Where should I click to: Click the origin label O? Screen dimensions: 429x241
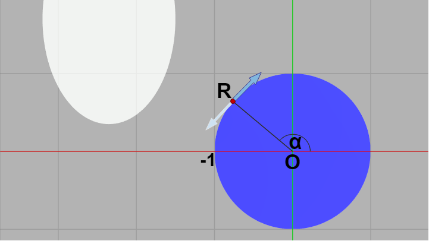pos(292,163)
